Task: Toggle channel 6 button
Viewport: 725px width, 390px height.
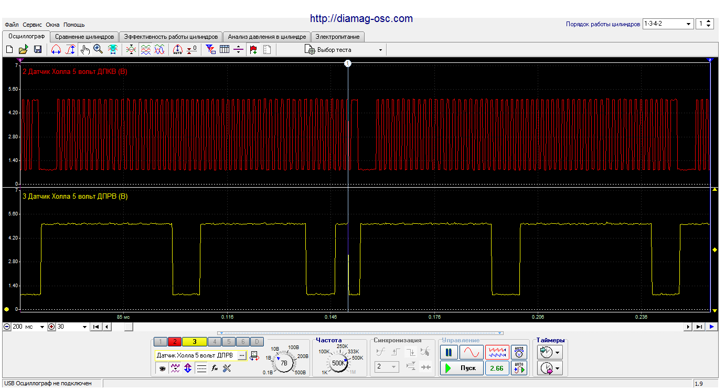Action: (x=242, y=342)
